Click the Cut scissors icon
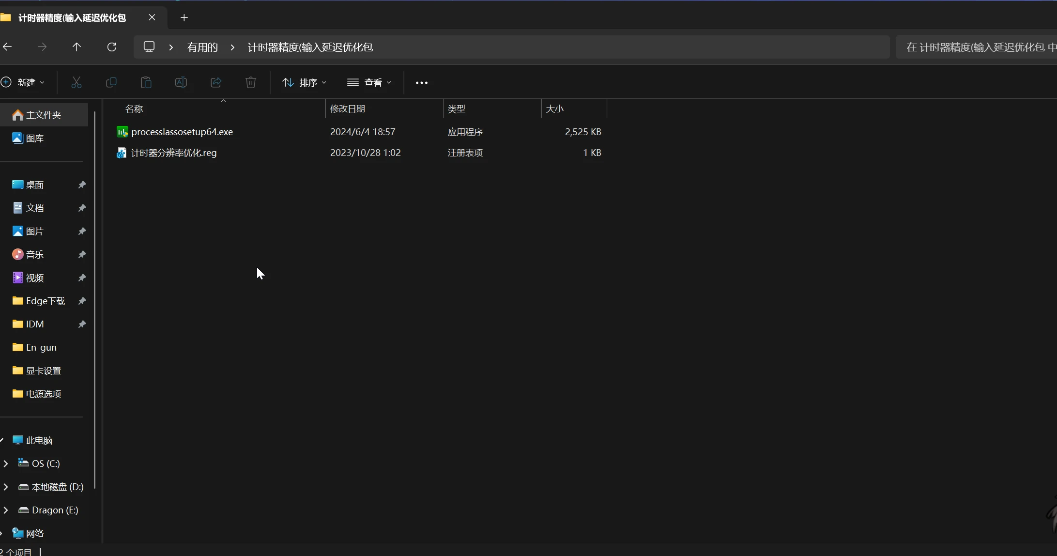Viewport: 1057px width, 556px height. coord(77,82)
